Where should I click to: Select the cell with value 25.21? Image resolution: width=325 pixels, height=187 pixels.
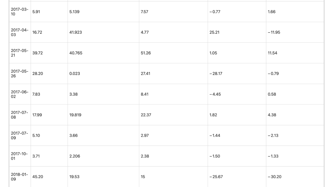coord(237,32)
